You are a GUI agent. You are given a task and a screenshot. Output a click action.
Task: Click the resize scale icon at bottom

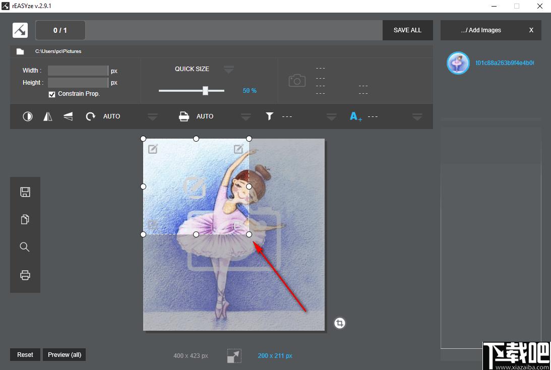tap(234, 355)
